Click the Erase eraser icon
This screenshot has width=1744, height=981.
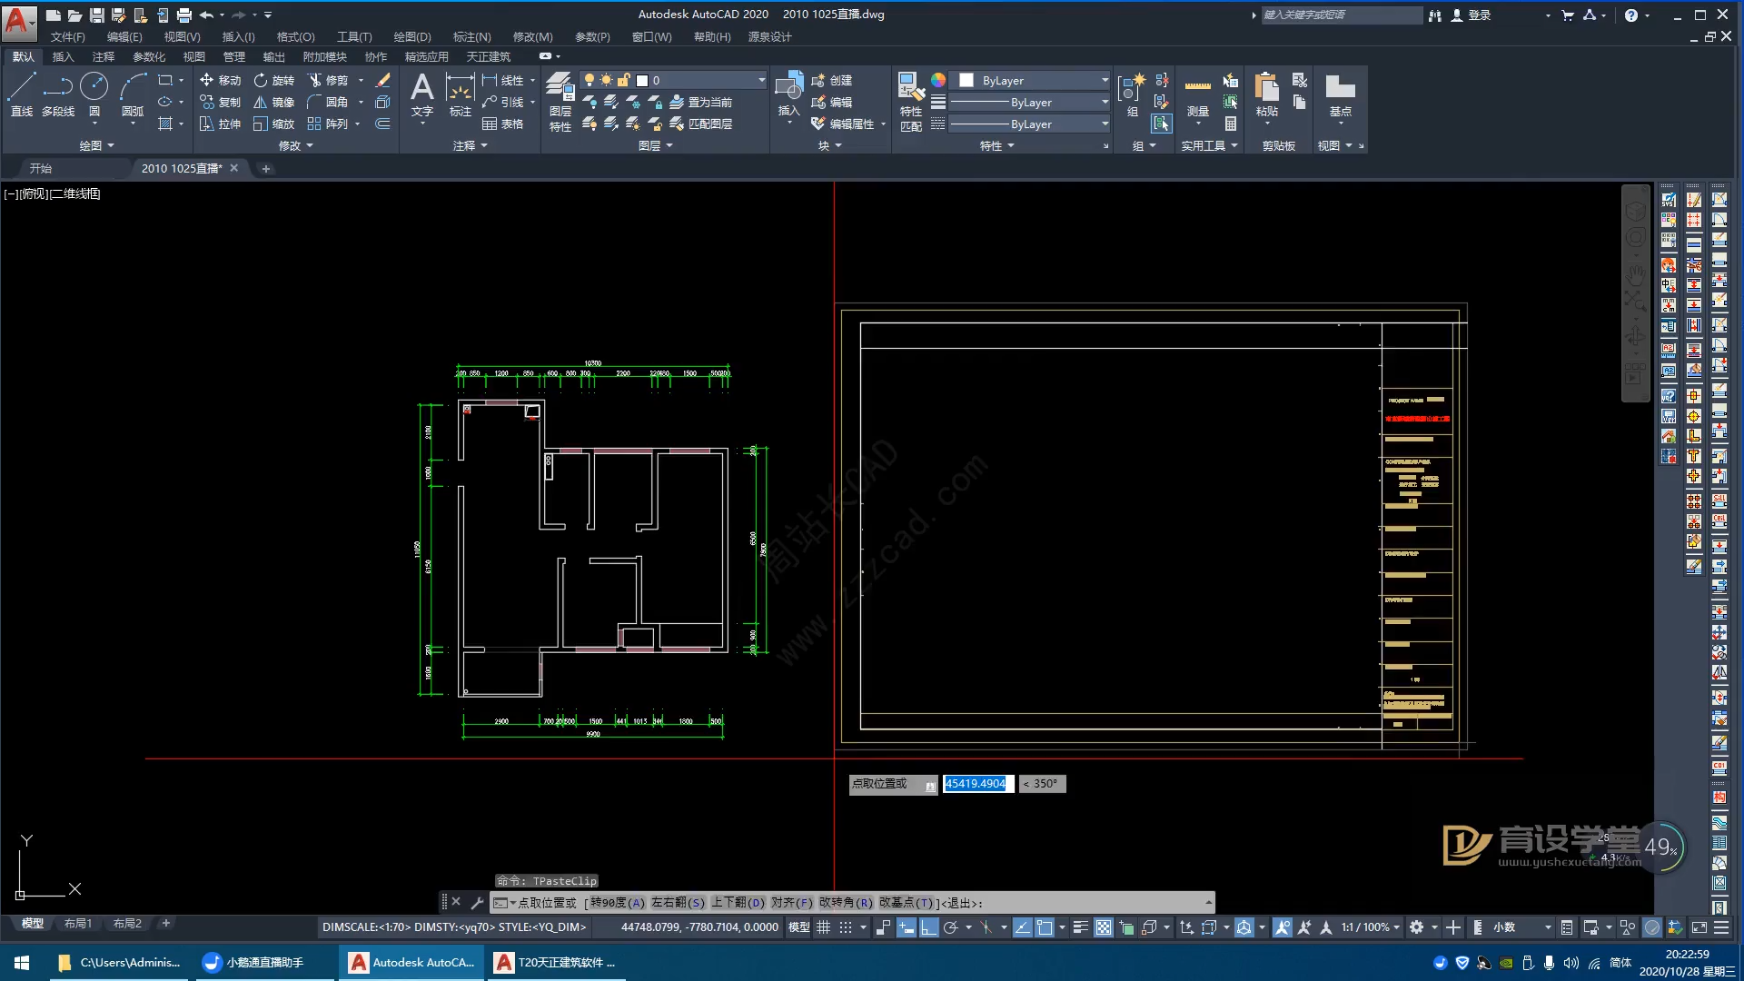(382, 80)
